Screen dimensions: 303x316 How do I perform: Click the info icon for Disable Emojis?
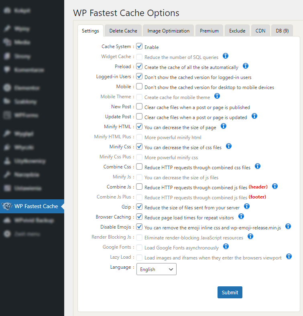[x=288, y=226]
